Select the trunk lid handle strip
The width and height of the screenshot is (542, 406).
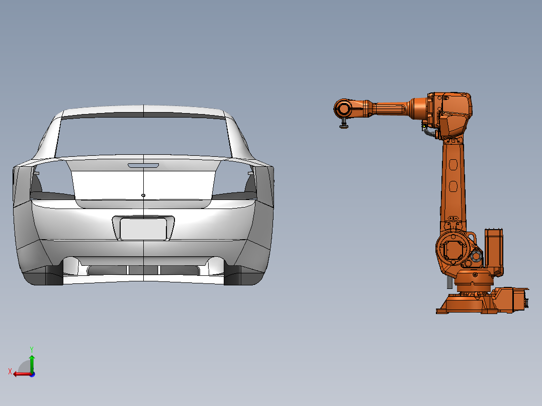[x=144, y=165]
